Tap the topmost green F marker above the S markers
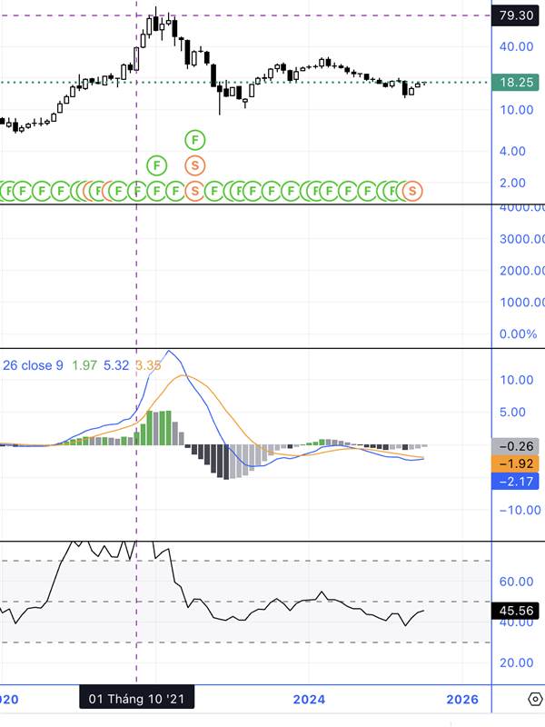Viewport: 545px width, 727px height. point(195,140)
